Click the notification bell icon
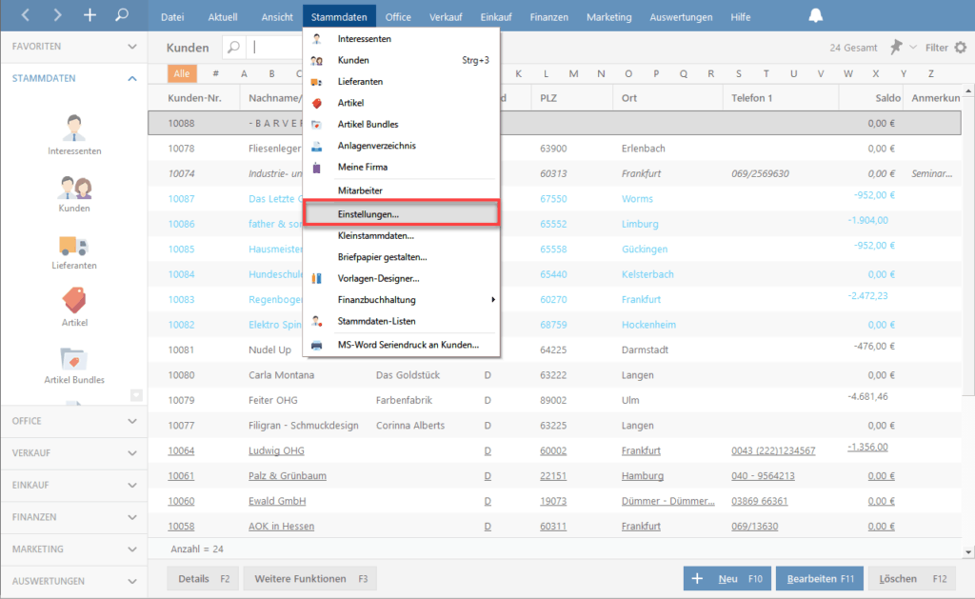 [x=816, y=16]
